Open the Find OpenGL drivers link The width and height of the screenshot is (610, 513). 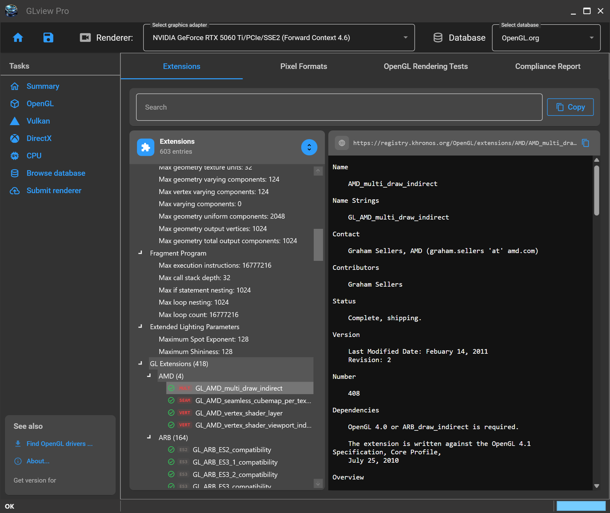[60, 443]
